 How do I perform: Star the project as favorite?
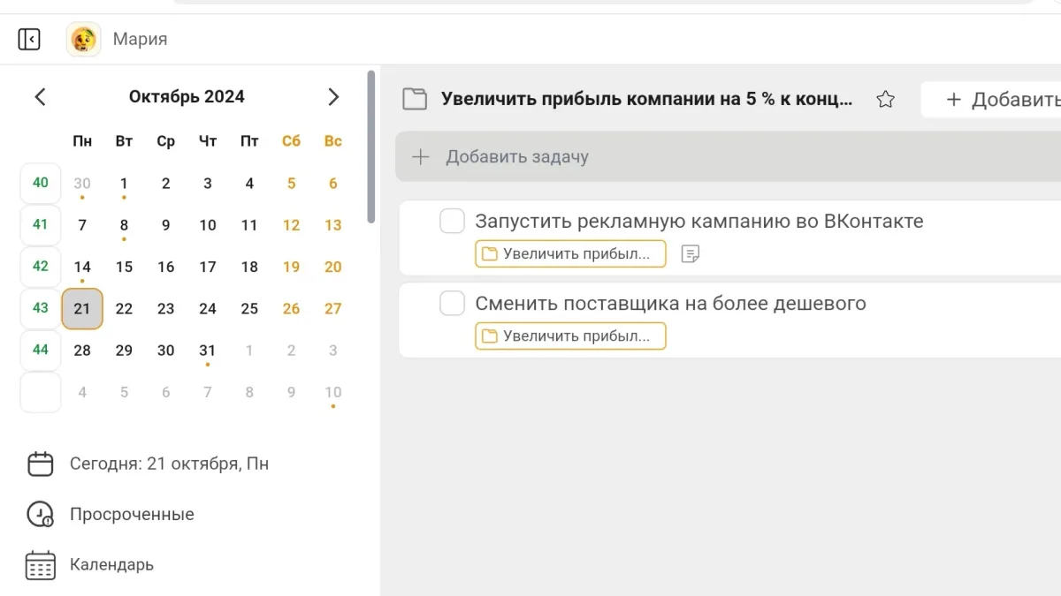click(885, 100)
